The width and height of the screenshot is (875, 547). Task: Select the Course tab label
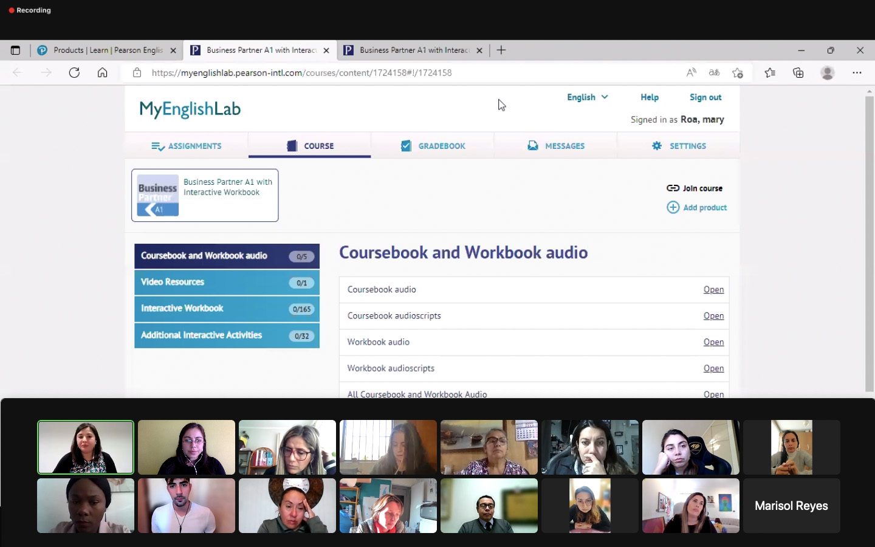(319, 146)
